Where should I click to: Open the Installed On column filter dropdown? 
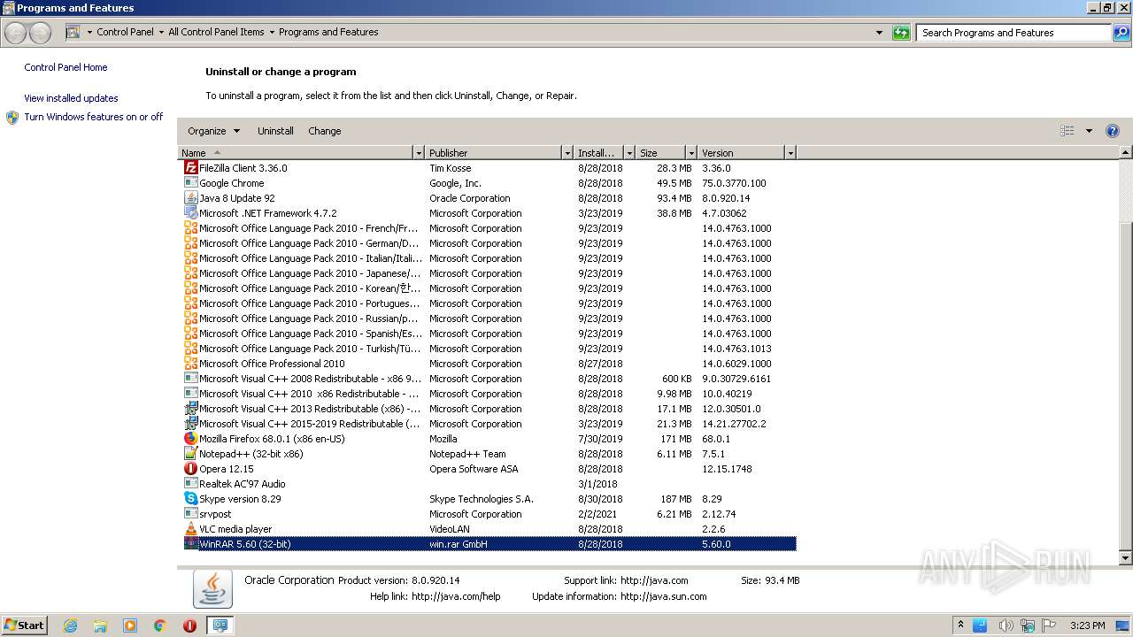629,153
